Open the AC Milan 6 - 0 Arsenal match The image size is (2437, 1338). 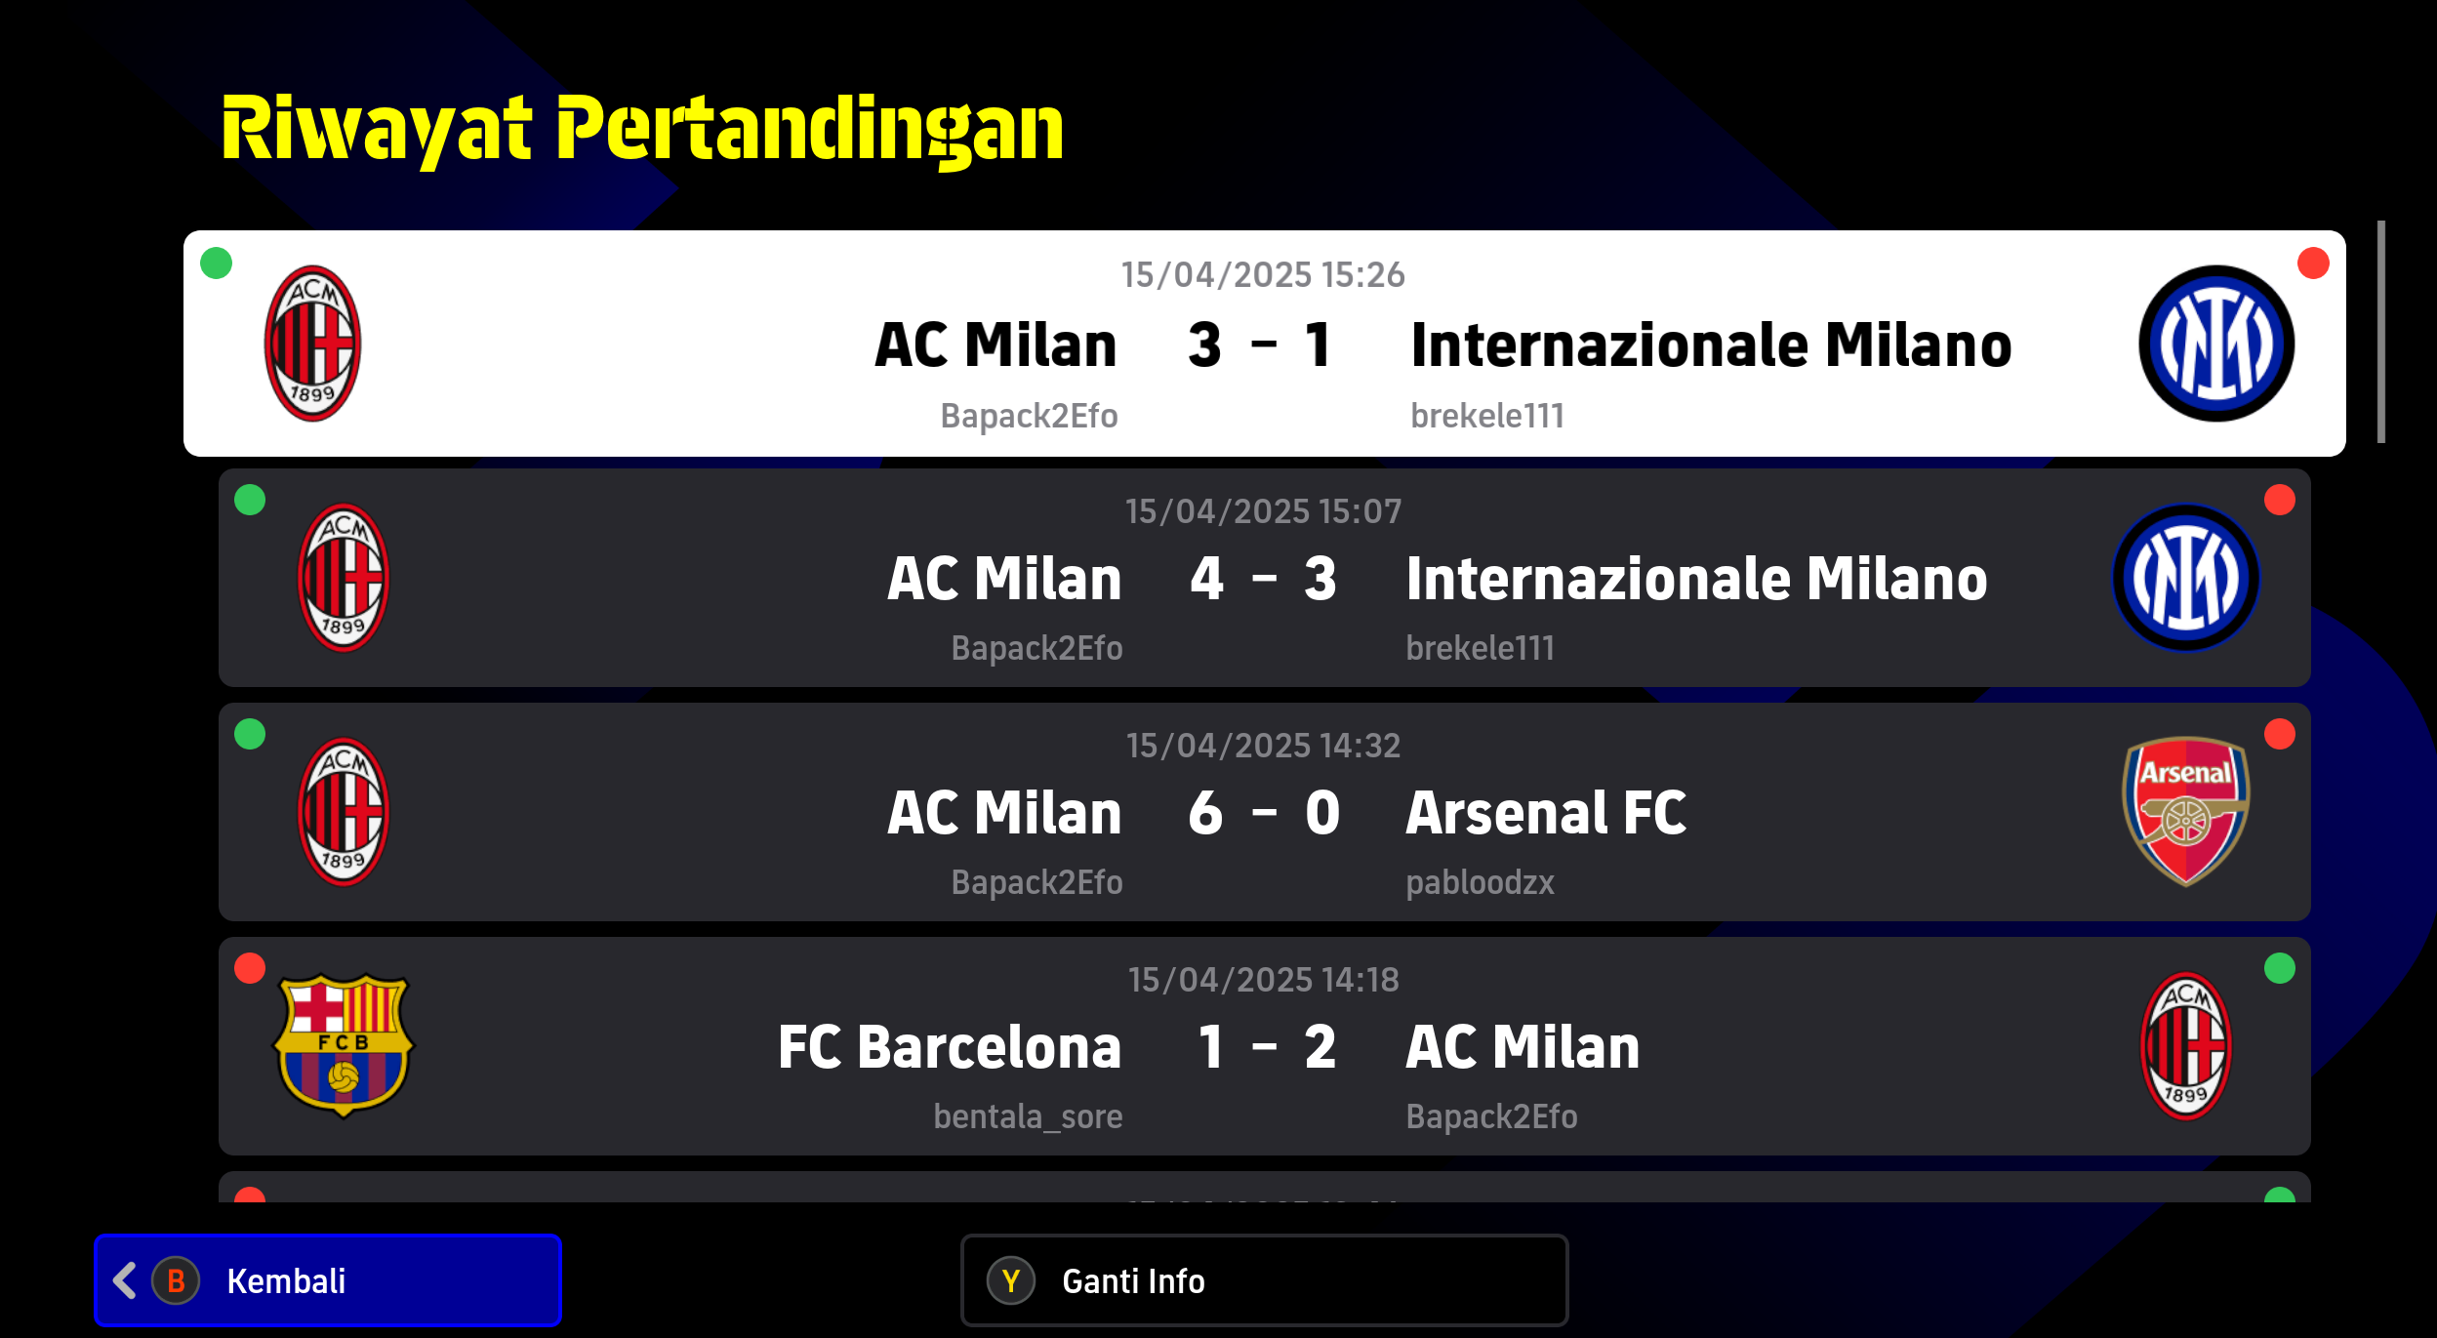point(1265,812)
